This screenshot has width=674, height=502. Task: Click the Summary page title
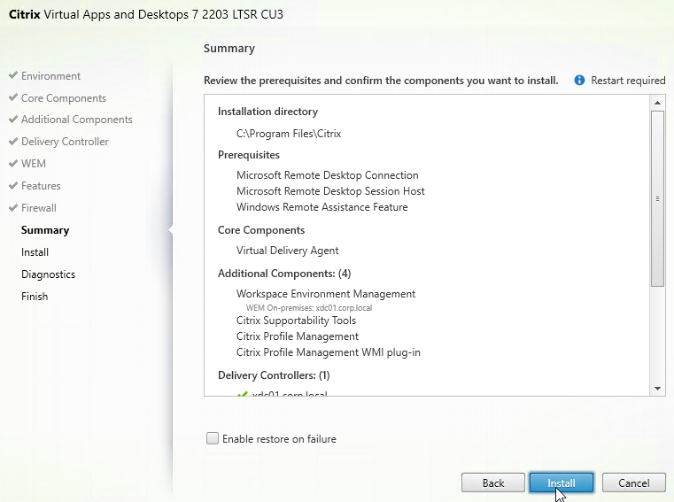point(229,49)
